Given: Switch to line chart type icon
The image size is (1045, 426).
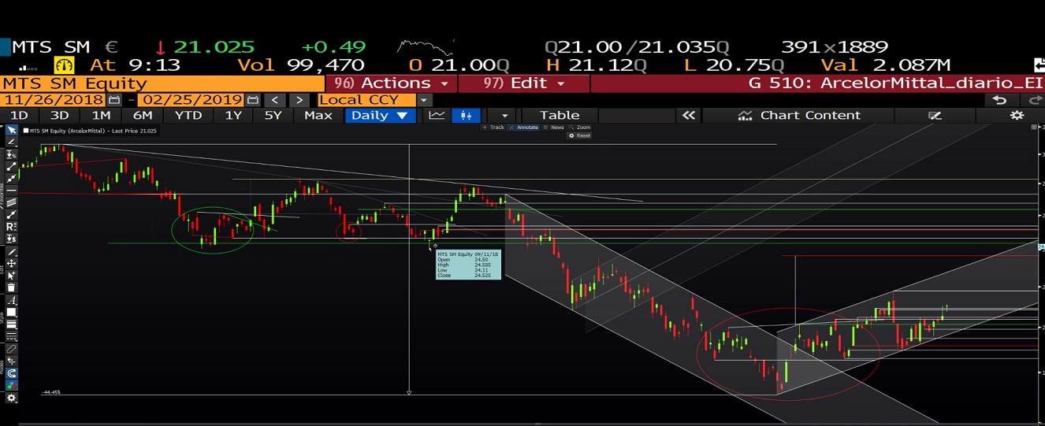Looking at the screenshot, I should pyautogui.click(x=437, y=115).
